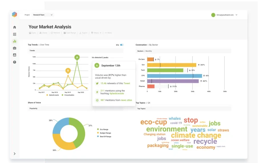Click 'ocean welfare' in the word cloud
The width and height of the screenshot is (258, 163).
click(180, 140)
